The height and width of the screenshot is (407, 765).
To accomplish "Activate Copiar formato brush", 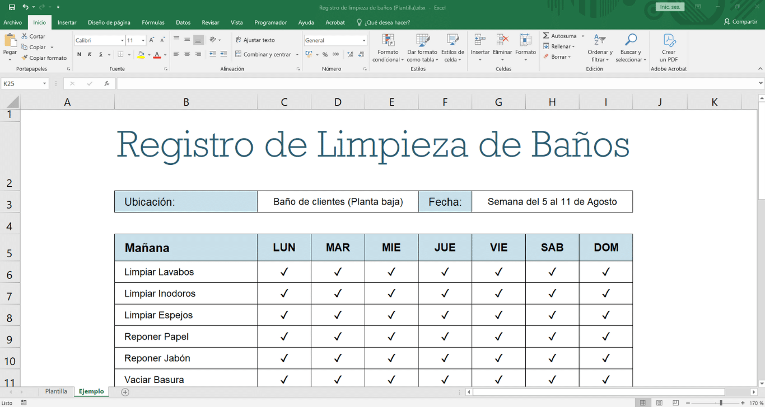I will pyautogui.click(x=44, y=58).
